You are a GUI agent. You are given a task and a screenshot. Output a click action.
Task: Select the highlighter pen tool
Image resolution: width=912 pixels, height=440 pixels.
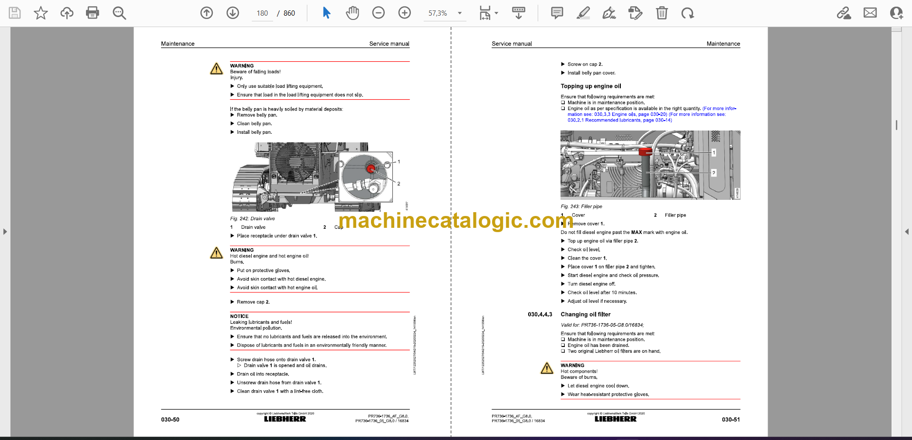(583, 13)
